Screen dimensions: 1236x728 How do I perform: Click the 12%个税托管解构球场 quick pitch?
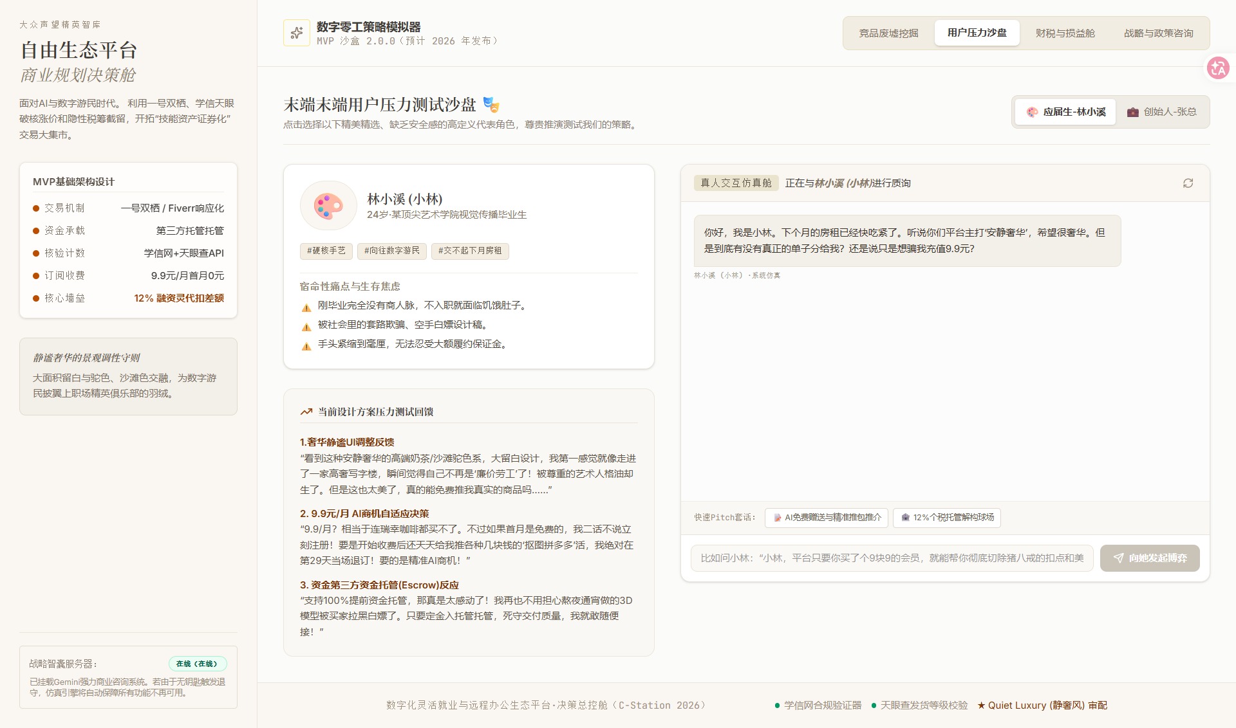click(947, 518)
